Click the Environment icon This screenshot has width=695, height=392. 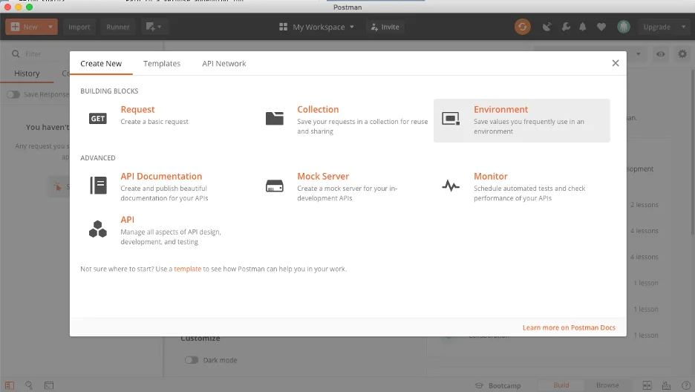coord(450,119)
